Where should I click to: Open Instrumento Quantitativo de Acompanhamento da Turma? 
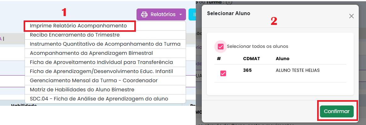105,44
